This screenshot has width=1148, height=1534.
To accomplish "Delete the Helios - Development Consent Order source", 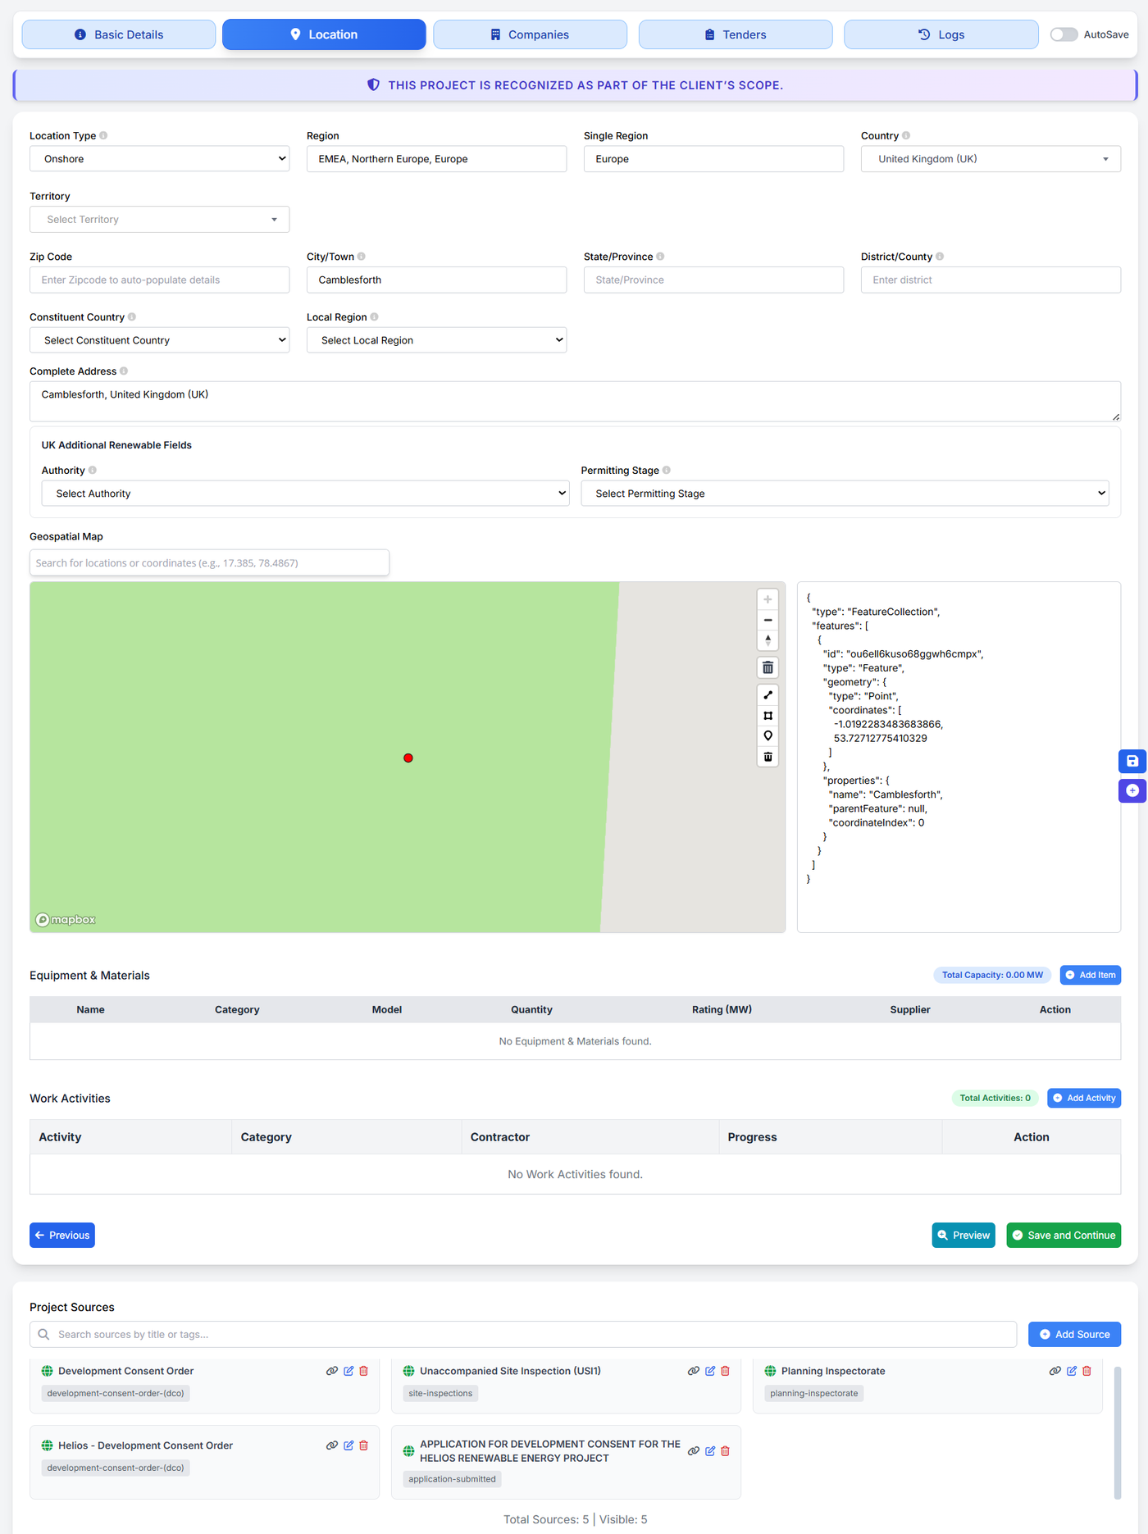I will click(364, 1445).
